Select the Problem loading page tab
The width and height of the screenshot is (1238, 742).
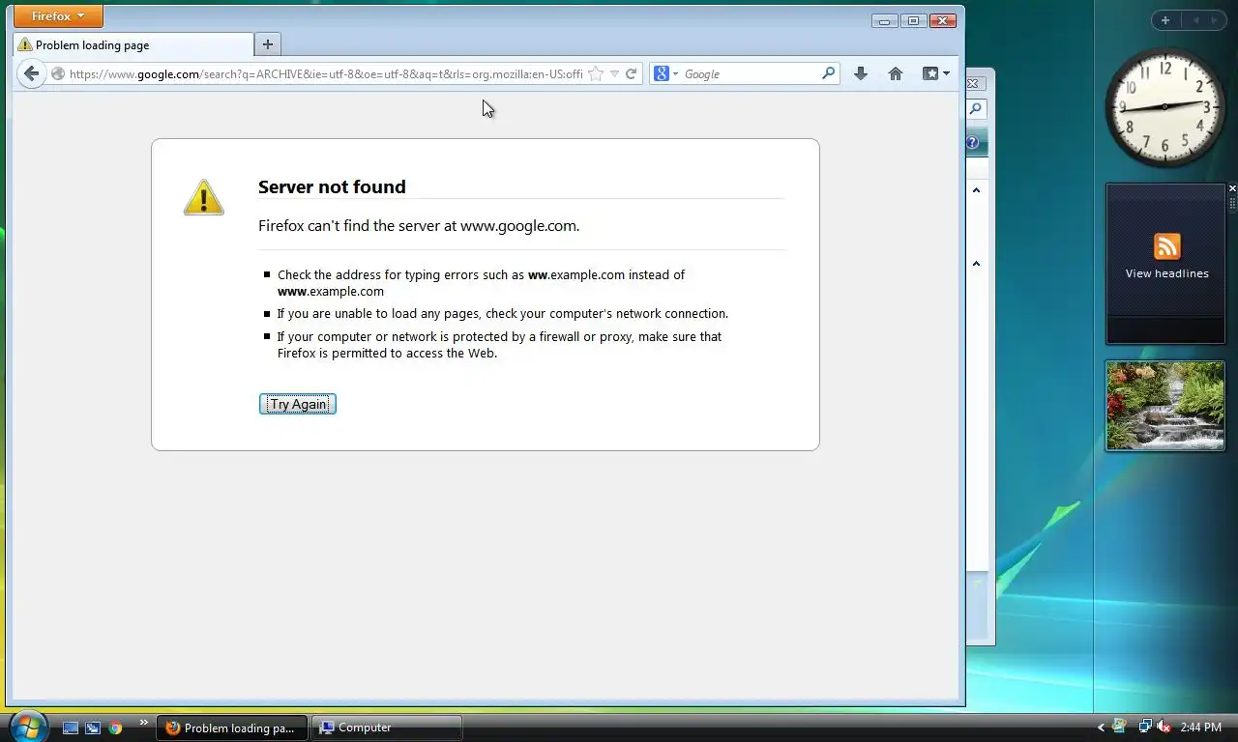pyautogui.click(x=133, y=44)
